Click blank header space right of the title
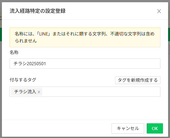Image resolution: width=170 pixels, height=138 pixels. click(x=111, y=11)
